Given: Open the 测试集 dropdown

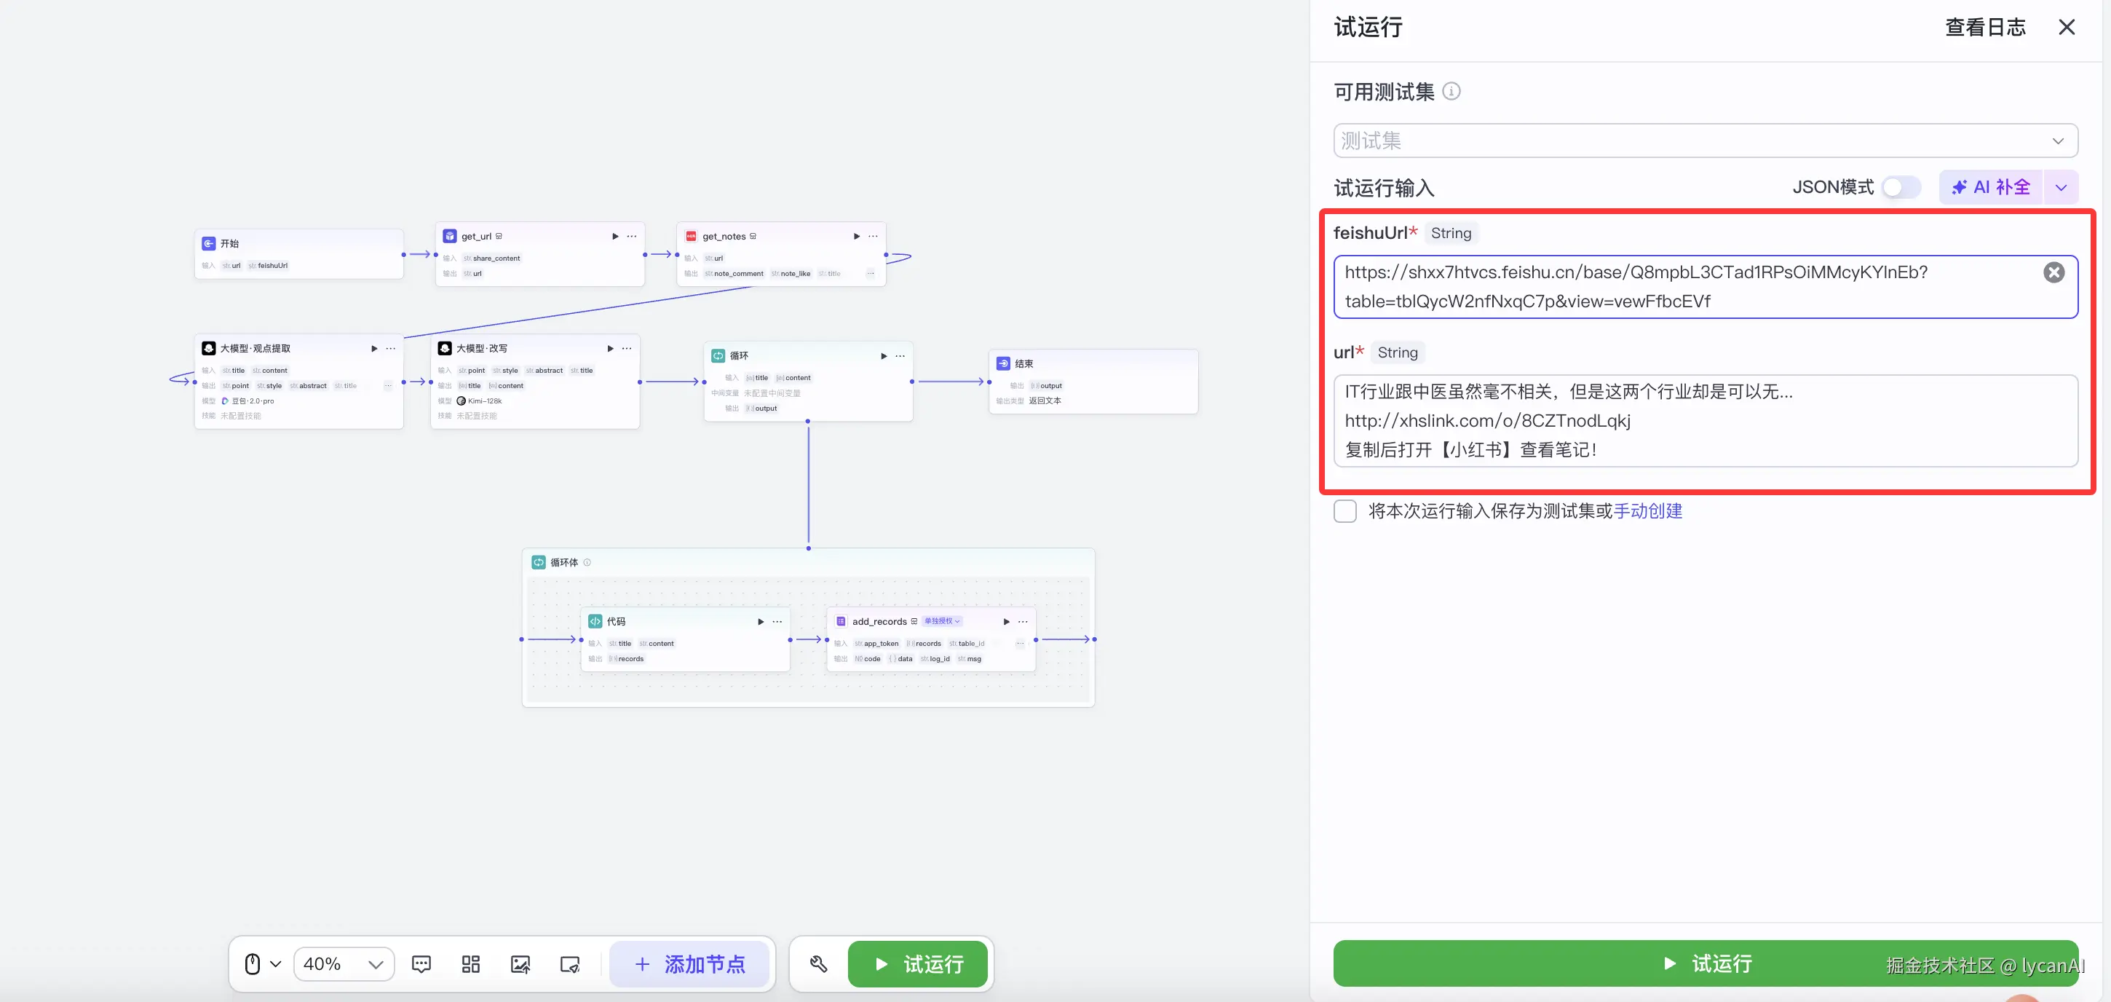Looking at the screenshot, I should [x=1706, y=141].
